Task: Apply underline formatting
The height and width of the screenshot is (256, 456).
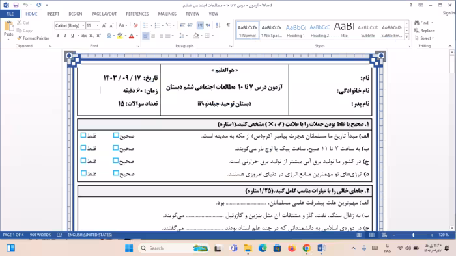Action: 72,36
